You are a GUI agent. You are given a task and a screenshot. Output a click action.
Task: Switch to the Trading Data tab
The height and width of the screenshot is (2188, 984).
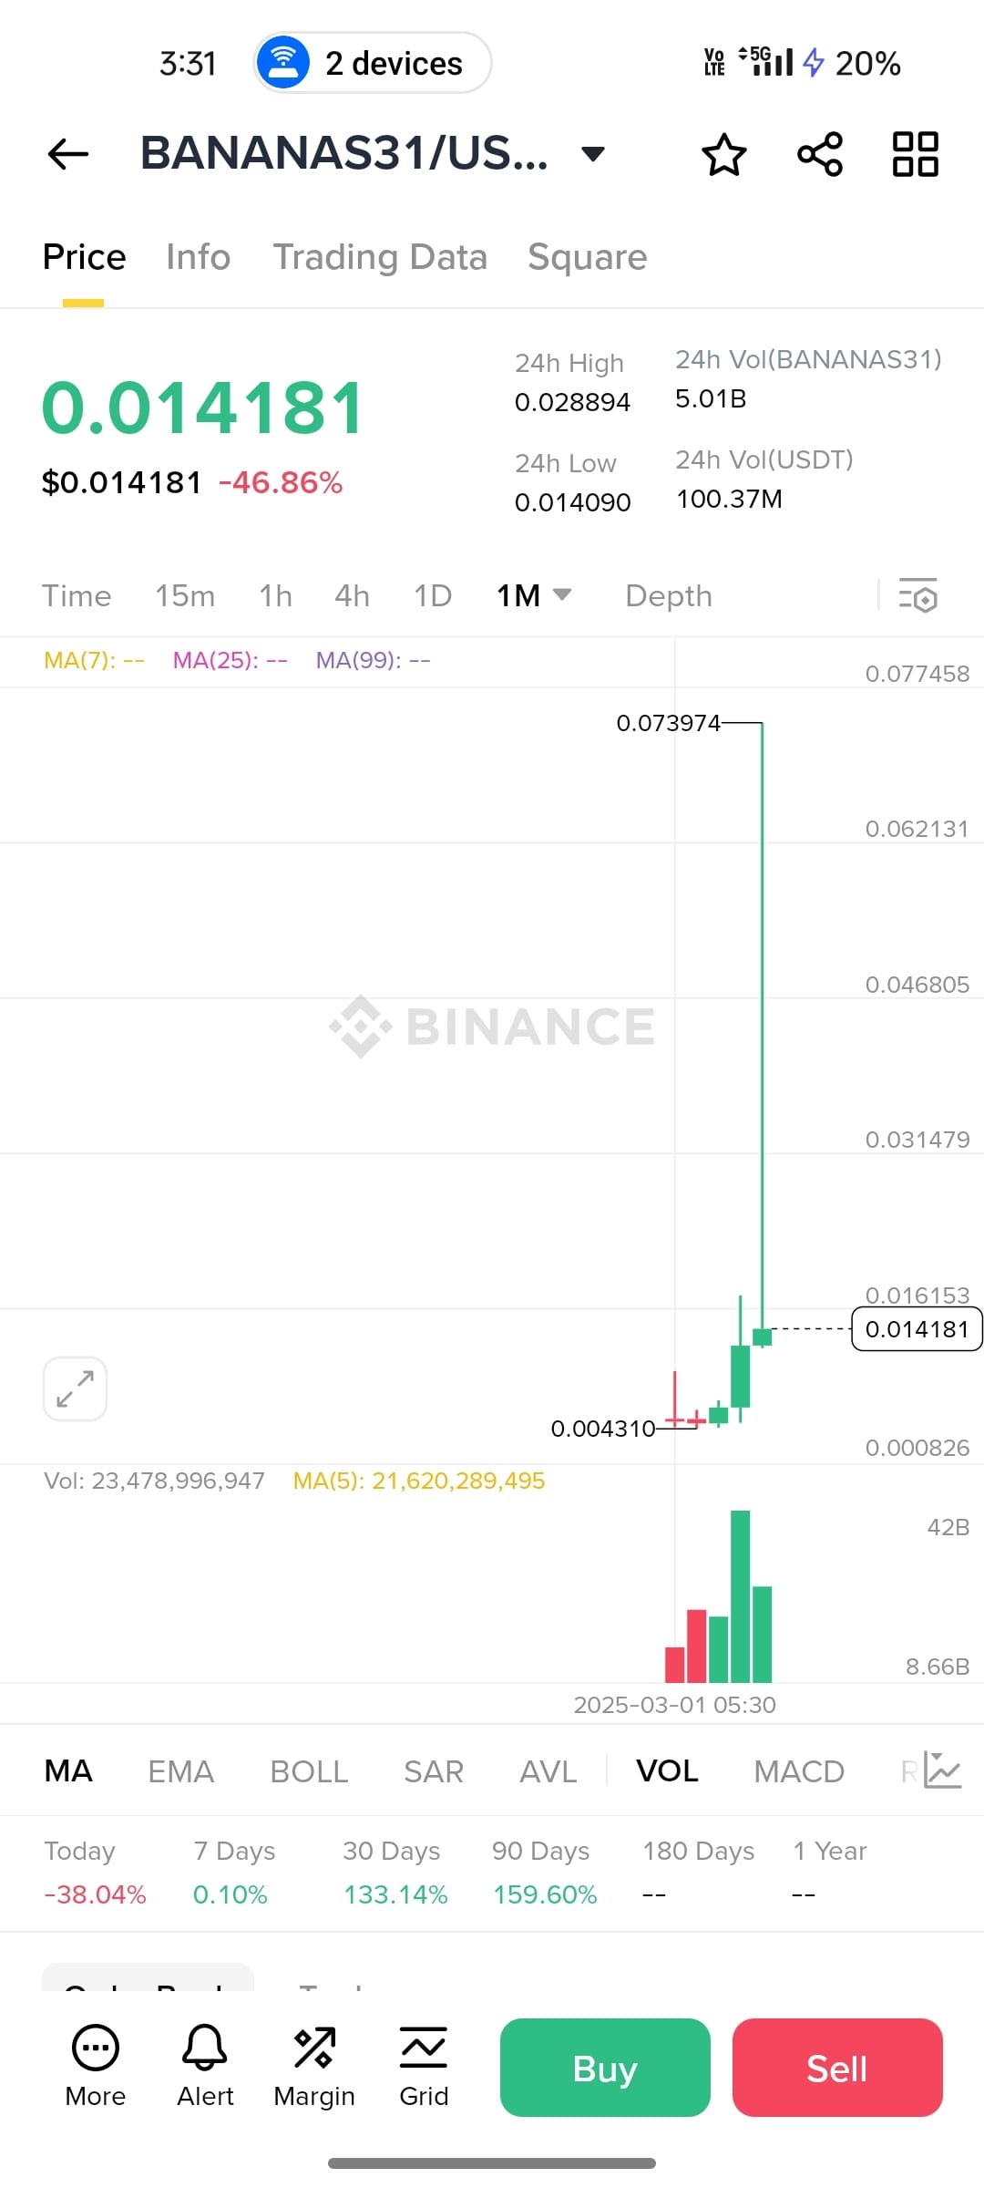pos(380,257)
